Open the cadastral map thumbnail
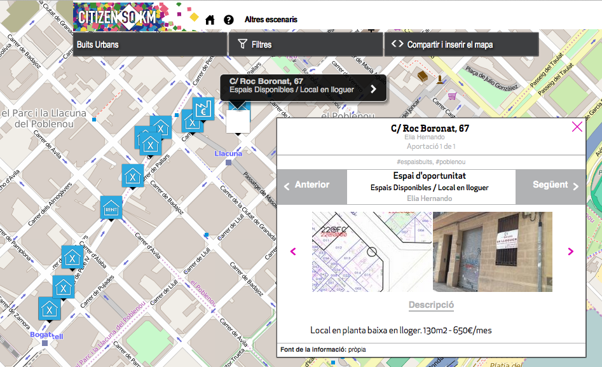The height and width of the screenshot is (367, 602). [x=372, y=252]
